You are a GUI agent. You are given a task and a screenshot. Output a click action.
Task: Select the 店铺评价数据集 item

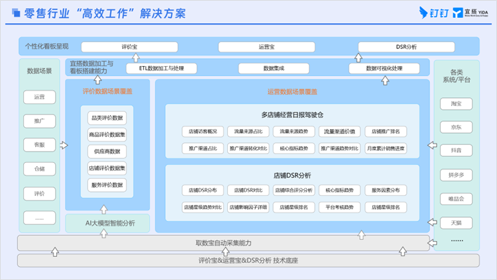tap(107, 168)
